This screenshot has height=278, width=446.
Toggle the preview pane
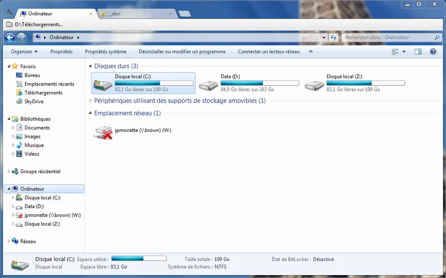pos(418,51)
